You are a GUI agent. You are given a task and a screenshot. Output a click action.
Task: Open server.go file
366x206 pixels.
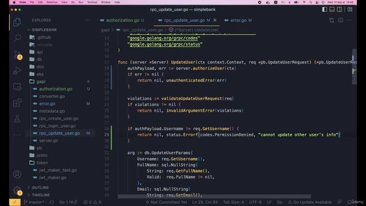[x=49, y=141]
